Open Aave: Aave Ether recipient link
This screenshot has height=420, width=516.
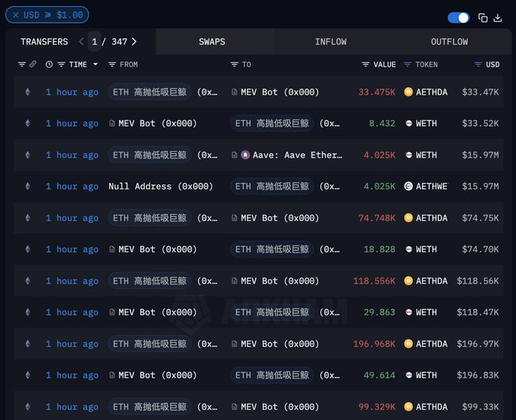point(297,155)
